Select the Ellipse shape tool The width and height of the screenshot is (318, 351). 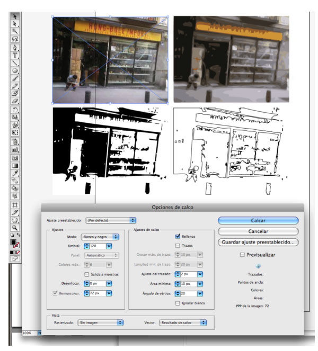15,70
